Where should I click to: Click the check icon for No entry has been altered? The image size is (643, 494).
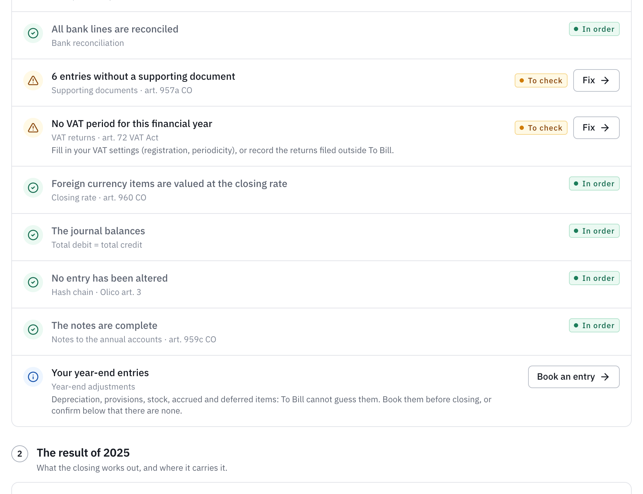coord(33,282)
